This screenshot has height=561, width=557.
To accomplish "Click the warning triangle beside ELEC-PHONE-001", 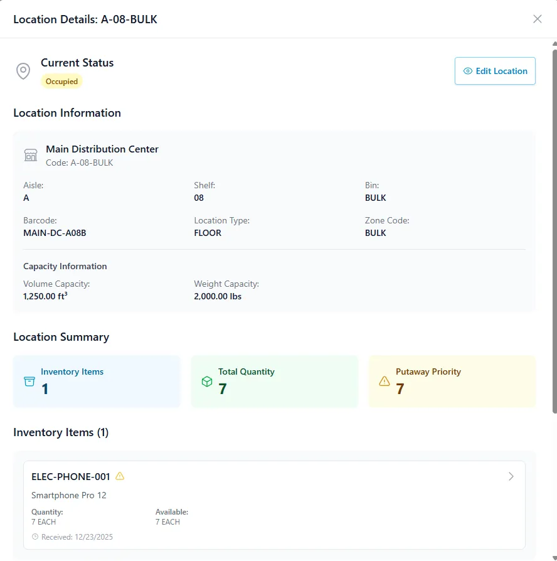I will 118,476.
